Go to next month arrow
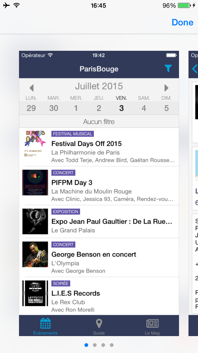Image resolution: width=198 pixels, height=353 pixels. click(166, 88)
